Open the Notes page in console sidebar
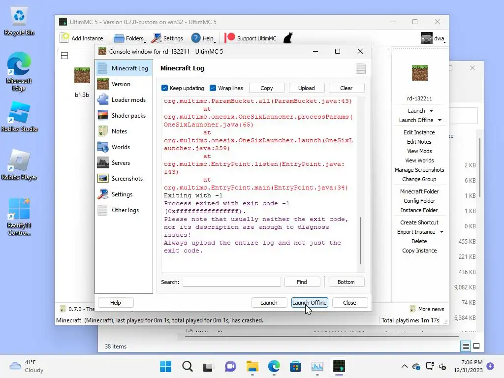Screen dimensions: 504x378 tap(124, 131)
